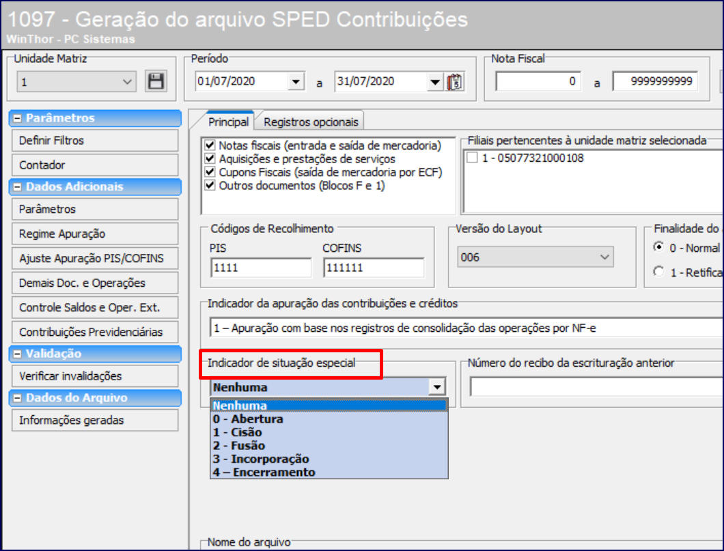Uncheck Outros documentos (Blocos F e 1)
Image resolution: width=724 pixels, height=551 pixels.
pos(210,186)
